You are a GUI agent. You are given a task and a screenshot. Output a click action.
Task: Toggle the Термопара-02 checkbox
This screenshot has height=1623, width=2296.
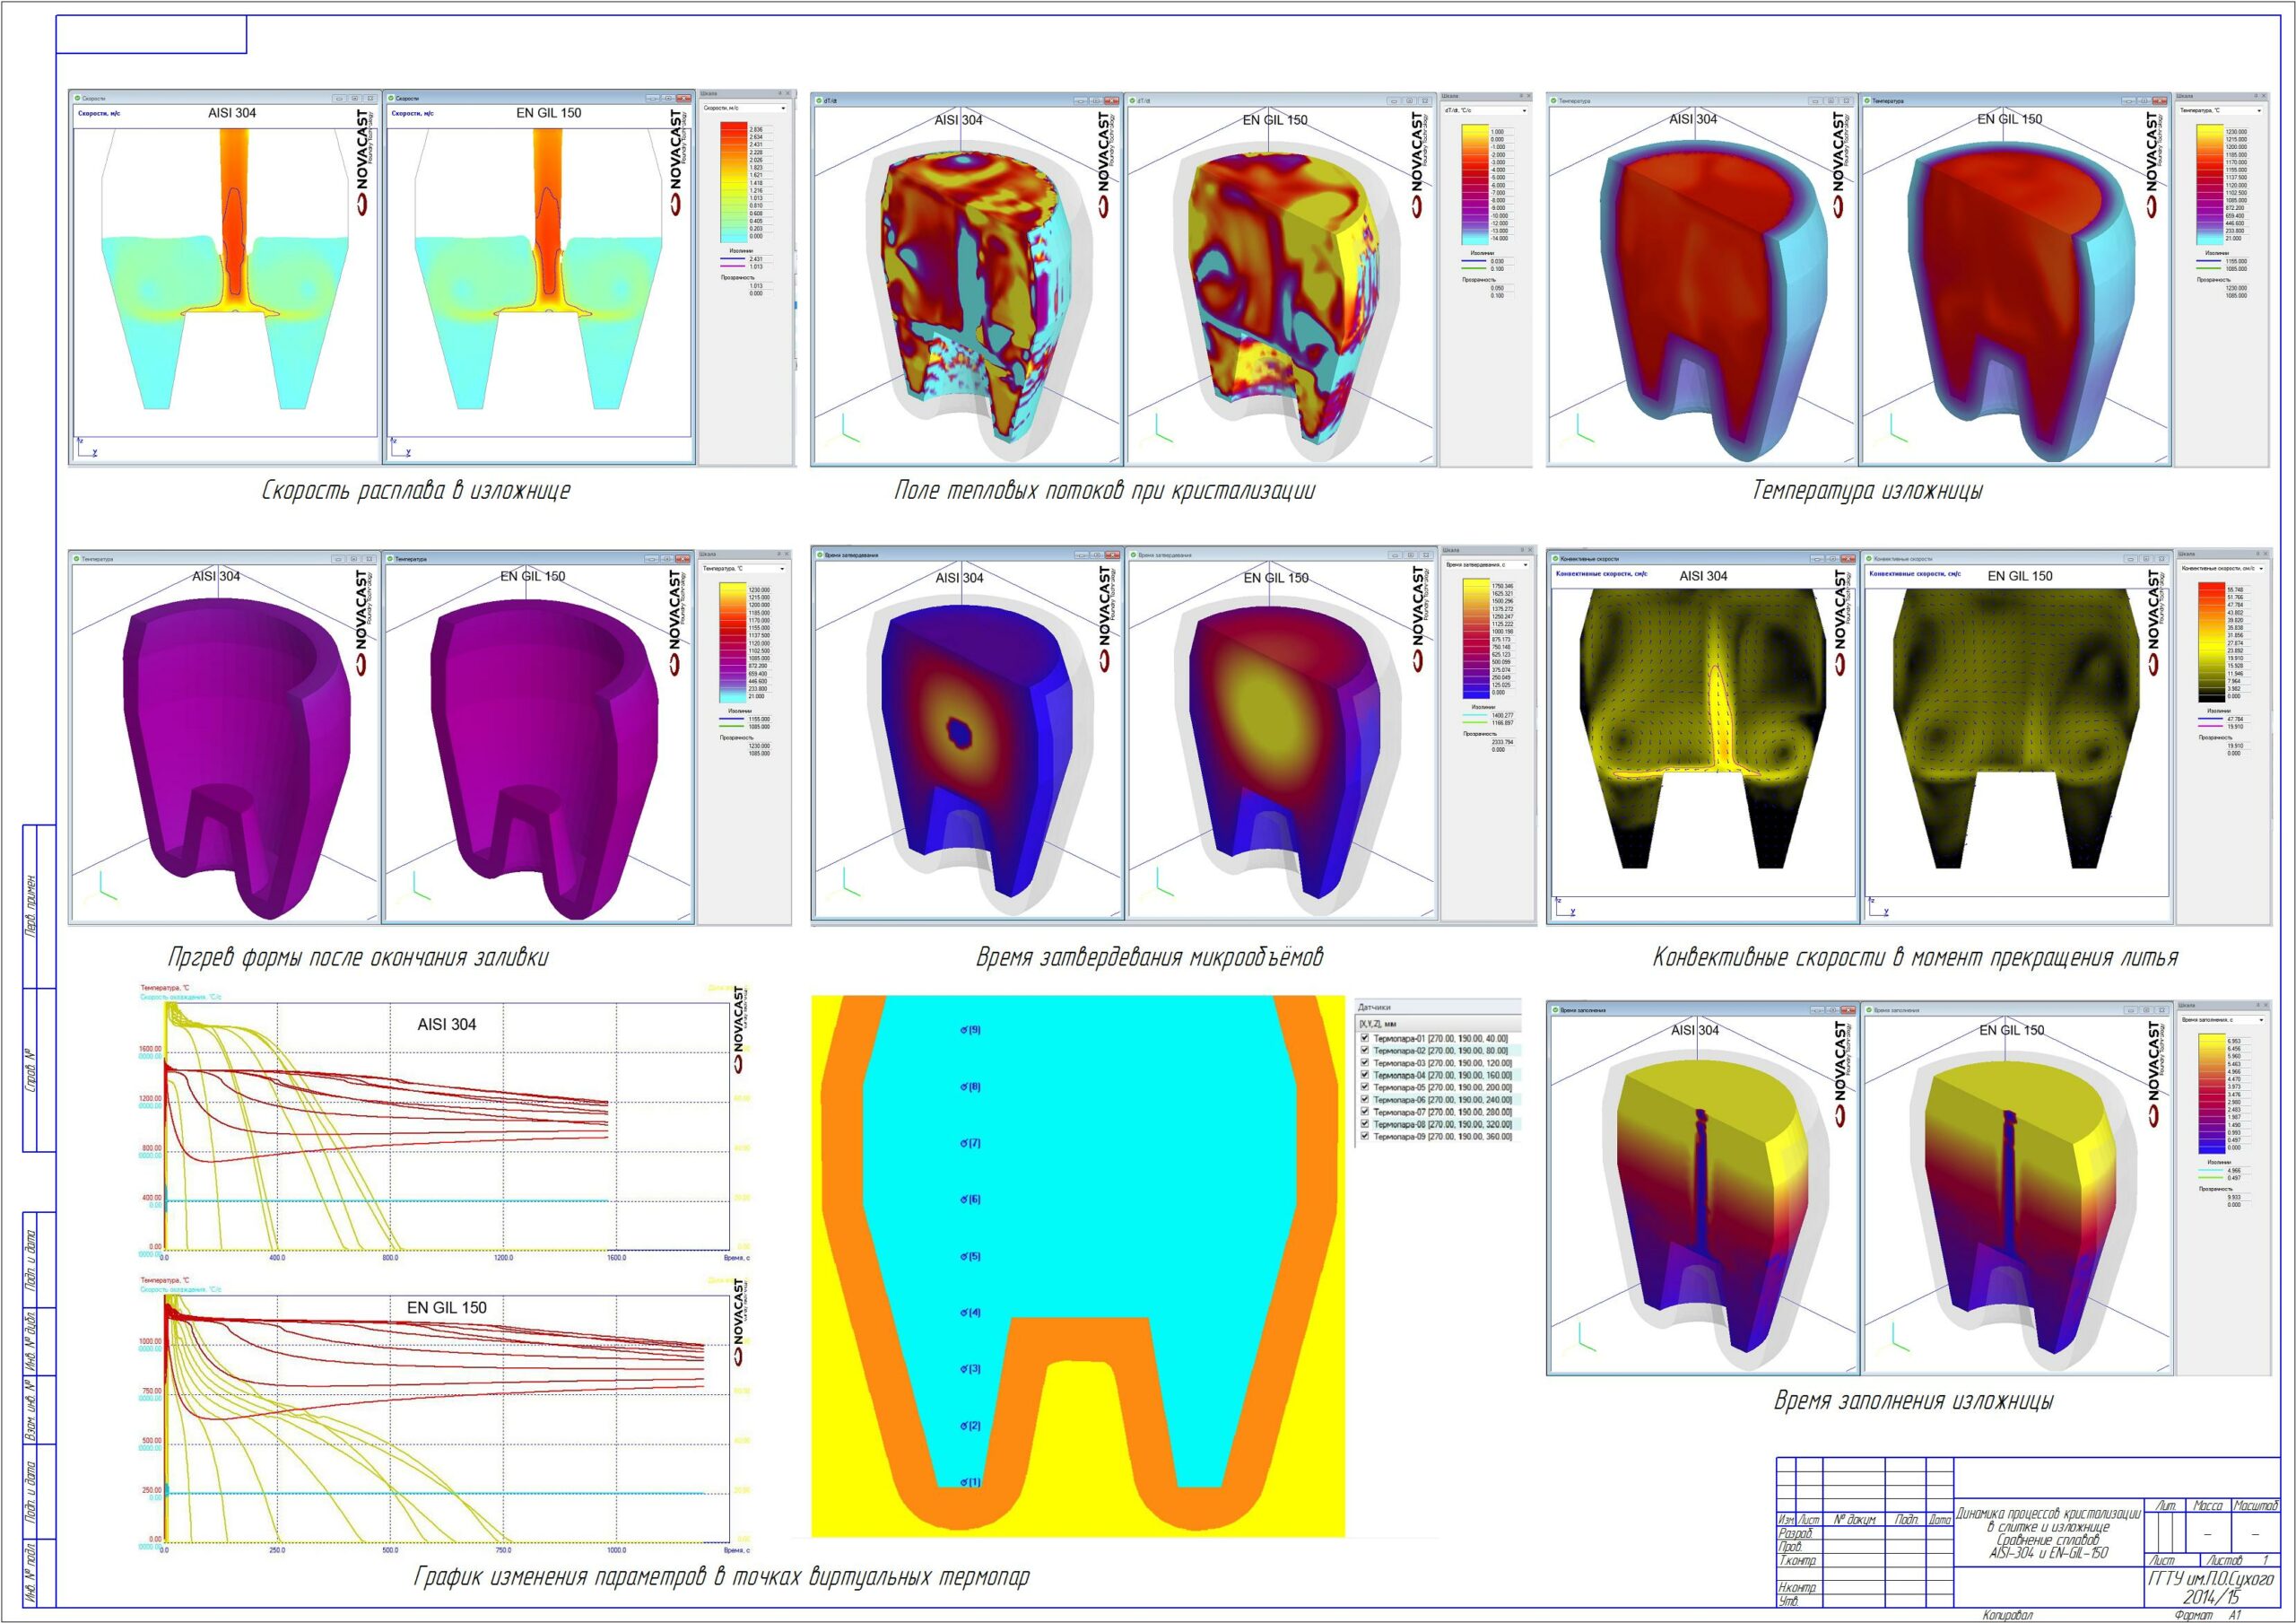click(1365, 1051)
